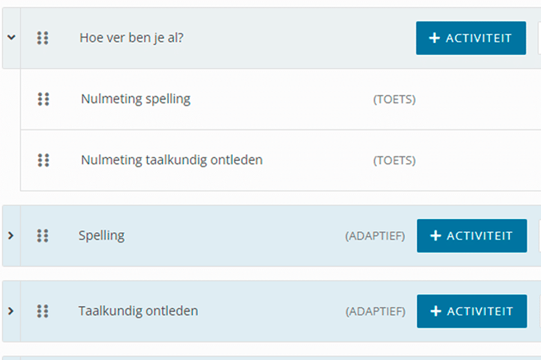The image size is (541, 360).
Task: Open Nulmeting taalkundig ontleden activity
Action: click(171, 160)
